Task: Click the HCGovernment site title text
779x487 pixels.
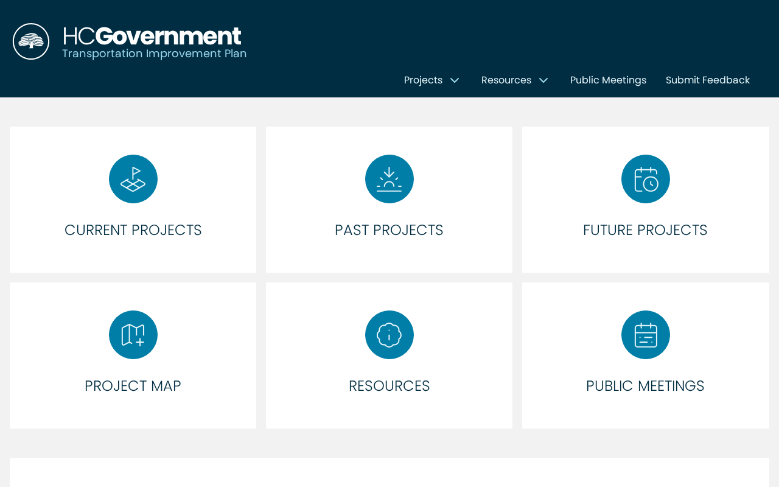Action: click(152, 36)
